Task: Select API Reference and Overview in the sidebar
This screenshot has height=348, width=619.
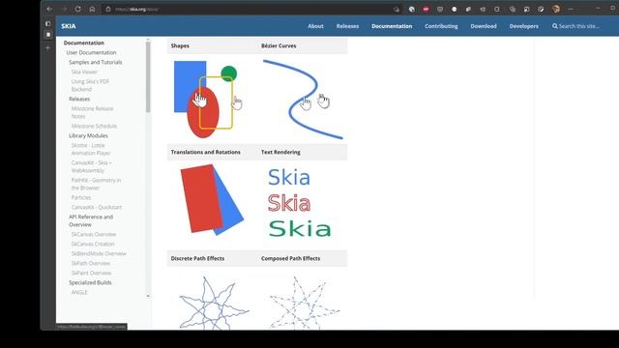Action: (x=91, y=220)
